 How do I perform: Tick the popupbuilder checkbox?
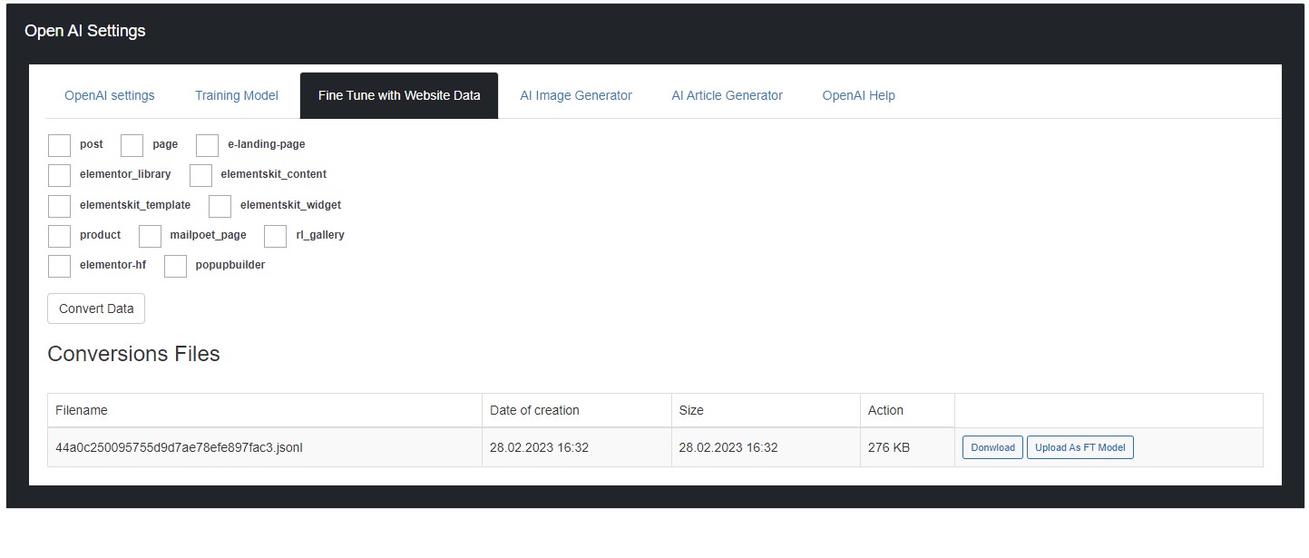coord(175,266)
